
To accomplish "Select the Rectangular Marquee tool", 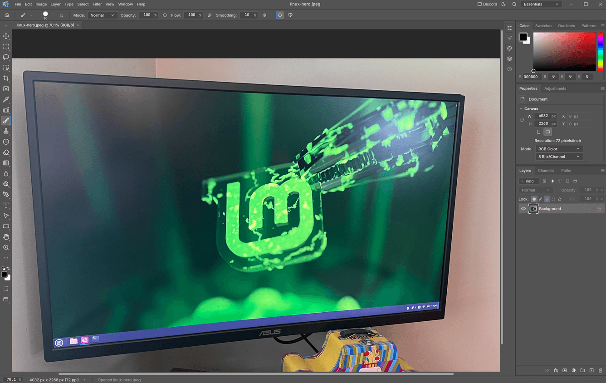I will pyautogui.click(x=6, y=47).
